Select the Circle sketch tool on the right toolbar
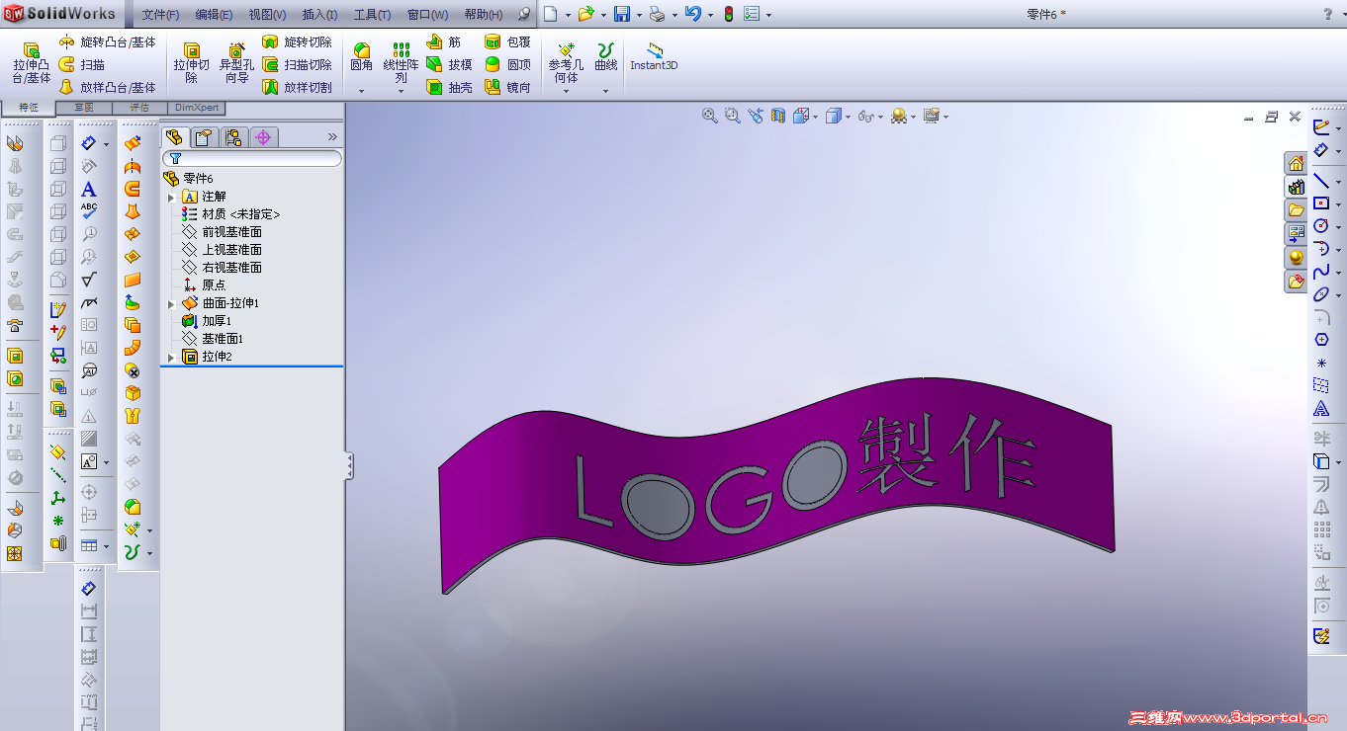 point(1321,226)
